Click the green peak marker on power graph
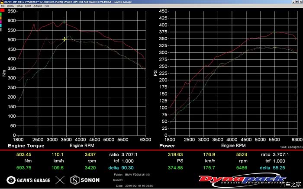 [x=274, y=32]
